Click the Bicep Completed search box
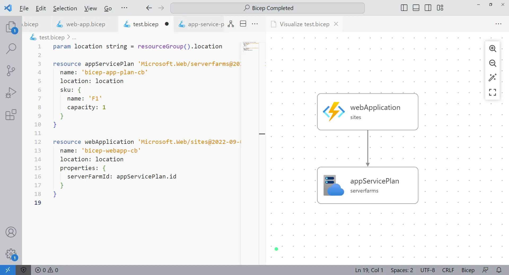This screenshot has height=275, width=509. (267, 8)
